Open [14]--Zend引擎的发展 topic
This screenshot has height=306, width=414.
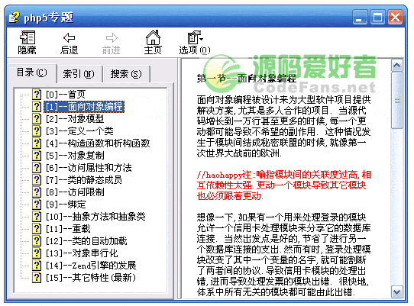91,266
